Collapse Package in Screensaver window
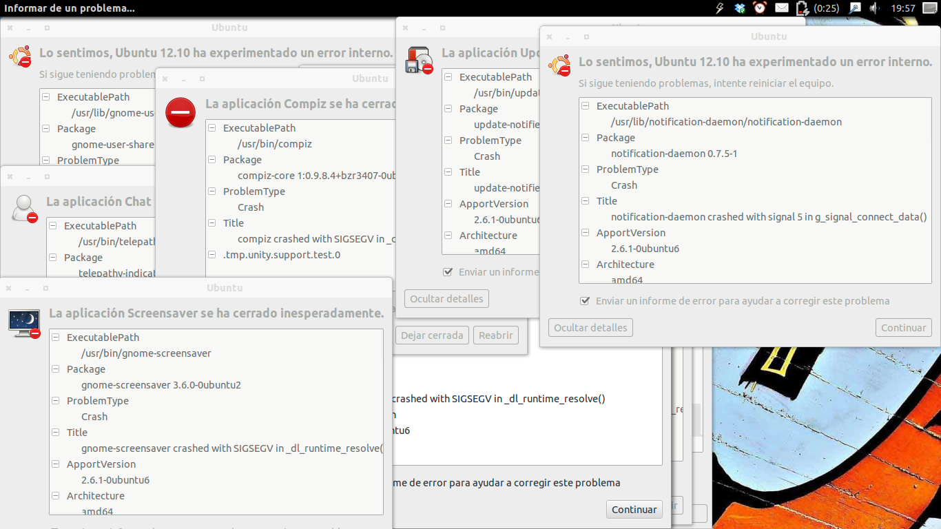This screenshot has width=941, height=529. [x=56, y=369]
